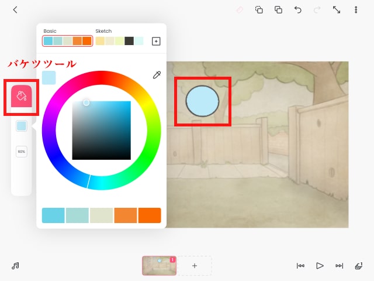
Task: Open the 60% opacity setting
Action: (x=22, y=152)
